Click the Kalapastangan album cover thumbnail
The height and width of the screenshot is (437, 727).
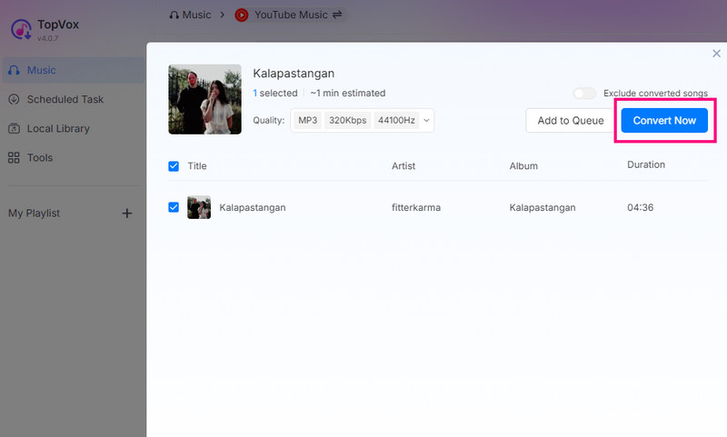click(x=204, y=99)
